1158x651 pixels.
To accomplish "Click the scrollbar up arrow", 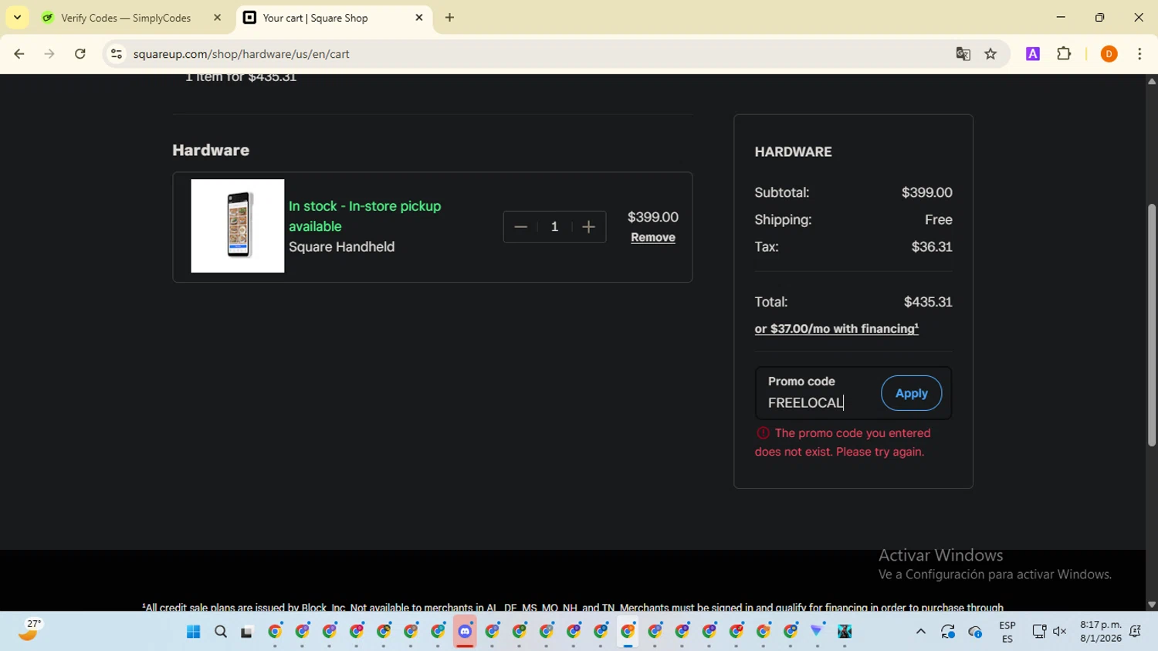I will click(x=1152, y=81).
